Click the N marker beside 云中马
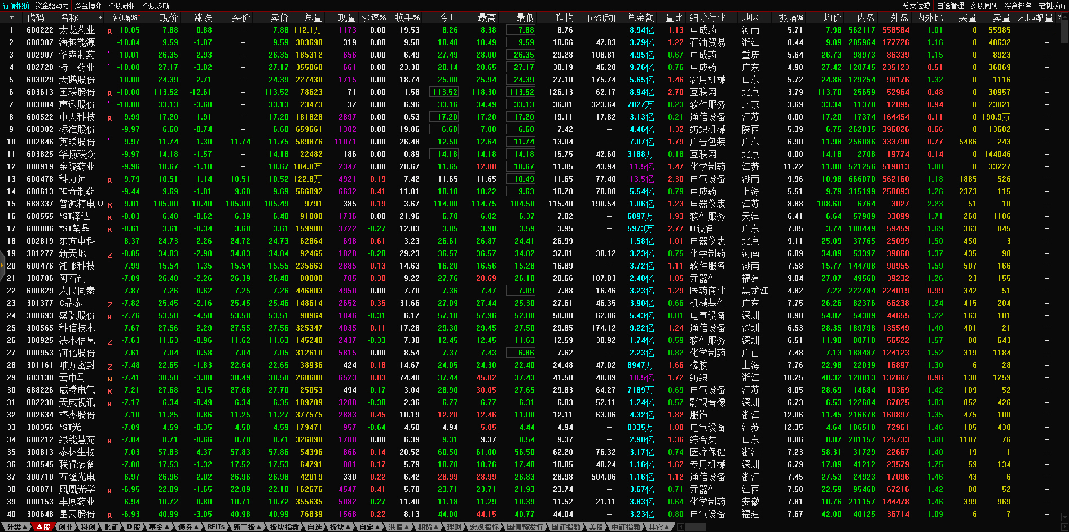This screenshot has height=532, width=1069. pyautogui.click(x=109, y=379)
